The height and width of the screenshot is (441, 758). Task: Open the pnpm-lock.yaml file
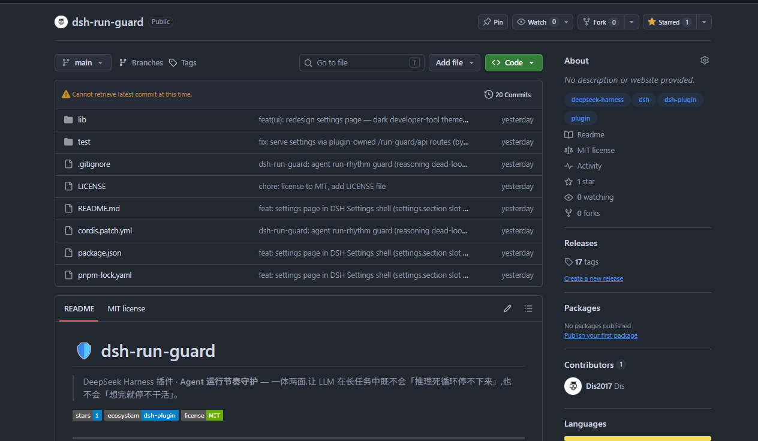tap(105, 275)
